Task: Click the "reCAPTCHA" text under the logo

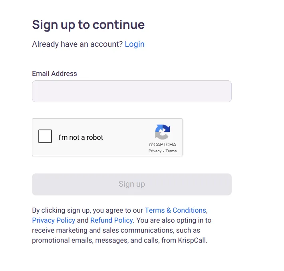Action: tap(163, 144)
